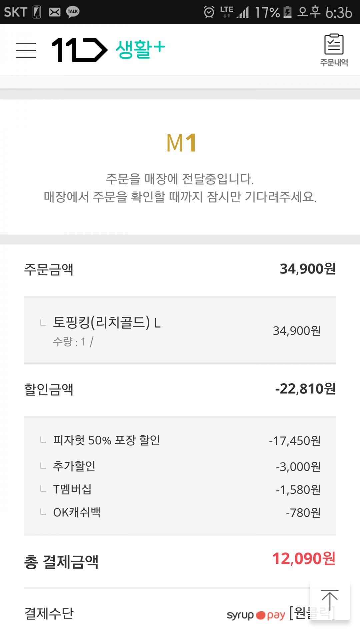Tap the 추가할인 discount line
The image size is (360, 640).
74,466
